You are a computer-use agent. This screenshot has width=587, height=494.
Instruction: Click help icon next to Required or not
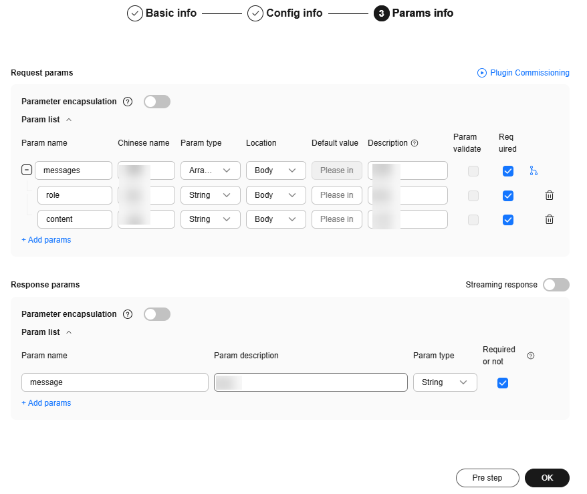[x=531, y=356]
